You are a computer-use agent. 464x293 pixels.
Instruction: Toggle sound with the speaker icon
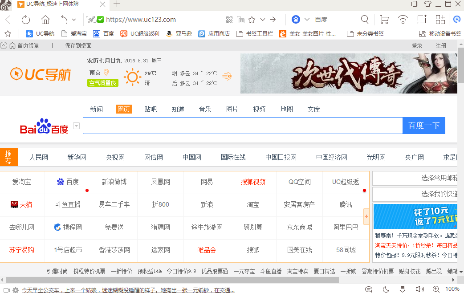419,289
